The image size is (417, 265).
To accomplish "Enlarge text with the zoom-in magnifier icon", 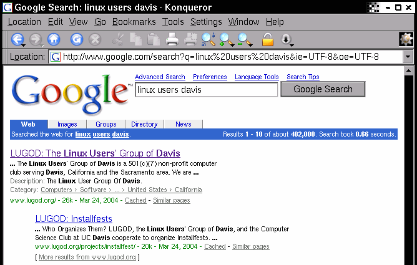I will (x=225, y=40).
